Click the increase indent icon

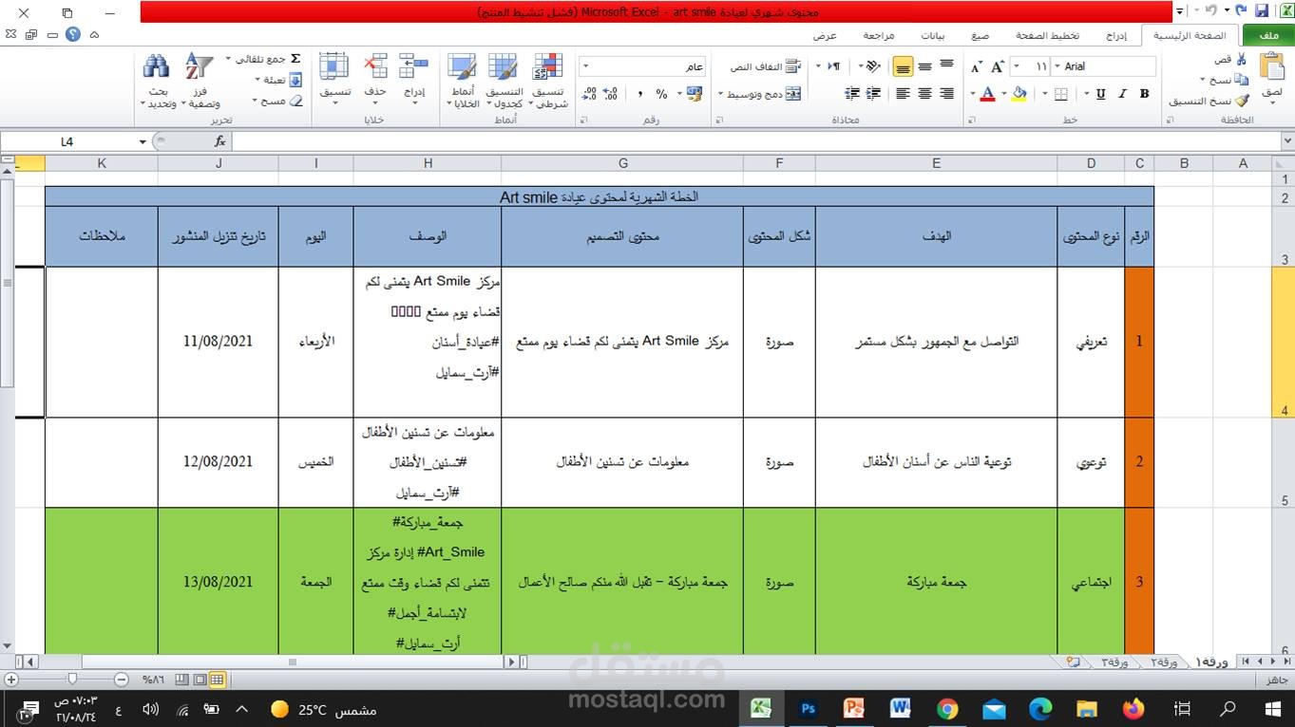click(x=851, y=94)
